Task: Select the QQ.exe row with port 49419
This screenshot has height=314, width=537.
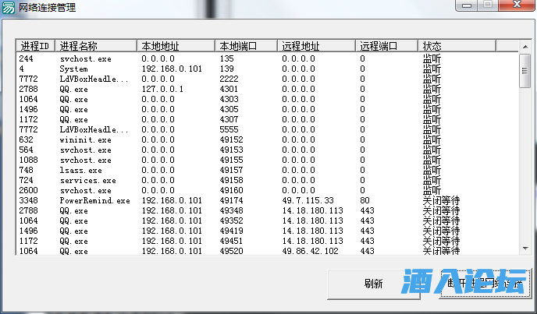Action: 267,231
